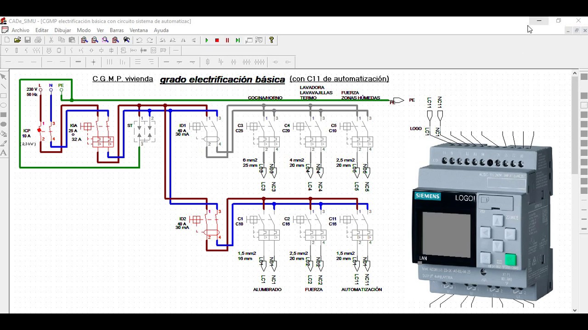Viewport: 588px width, 330px height.
Task: Click the "C.G.M.P. vivienda" title text
Action: click(x=123, y=79)
